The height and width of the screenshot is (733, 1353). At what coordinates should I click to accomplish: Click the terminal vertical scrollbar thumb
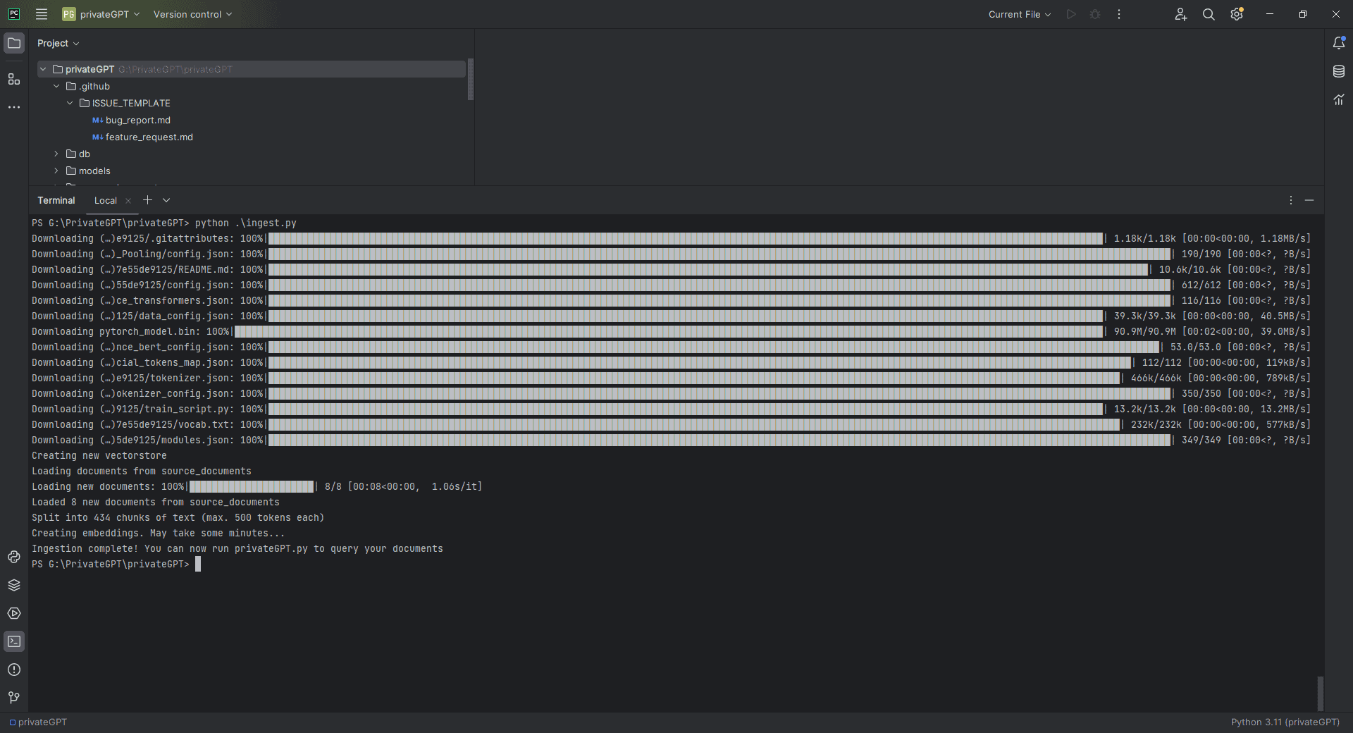click(1320, 694)
